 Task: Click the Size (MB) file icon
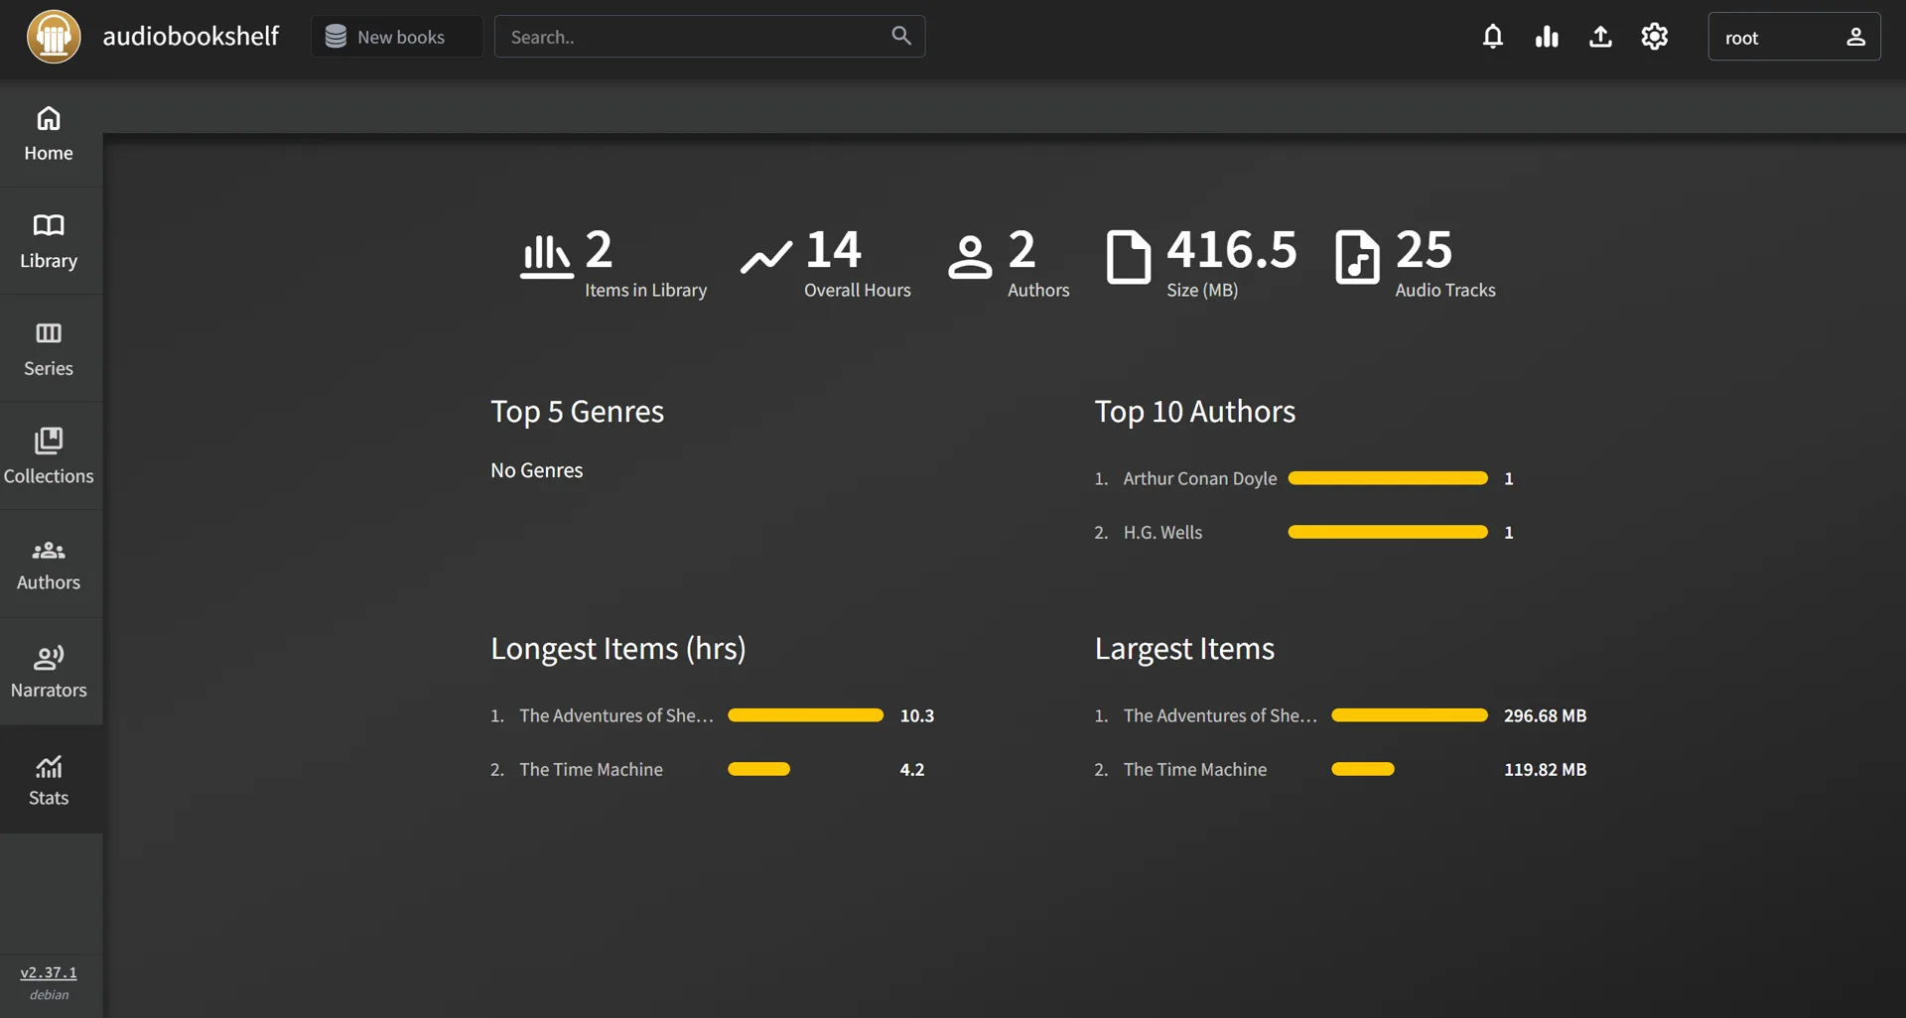tap(1129, 256)
